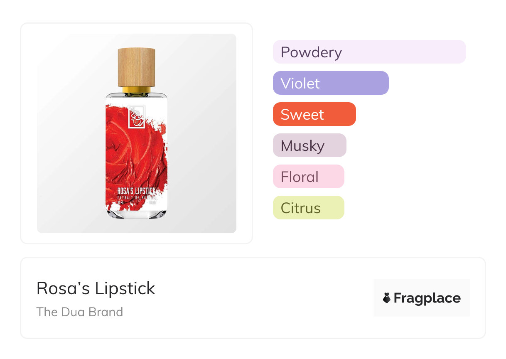
Task: Click the clear glass base of bottle
Action: (x=136, y=214)
